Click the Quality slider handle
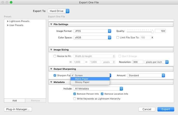 tap(152, 31)
